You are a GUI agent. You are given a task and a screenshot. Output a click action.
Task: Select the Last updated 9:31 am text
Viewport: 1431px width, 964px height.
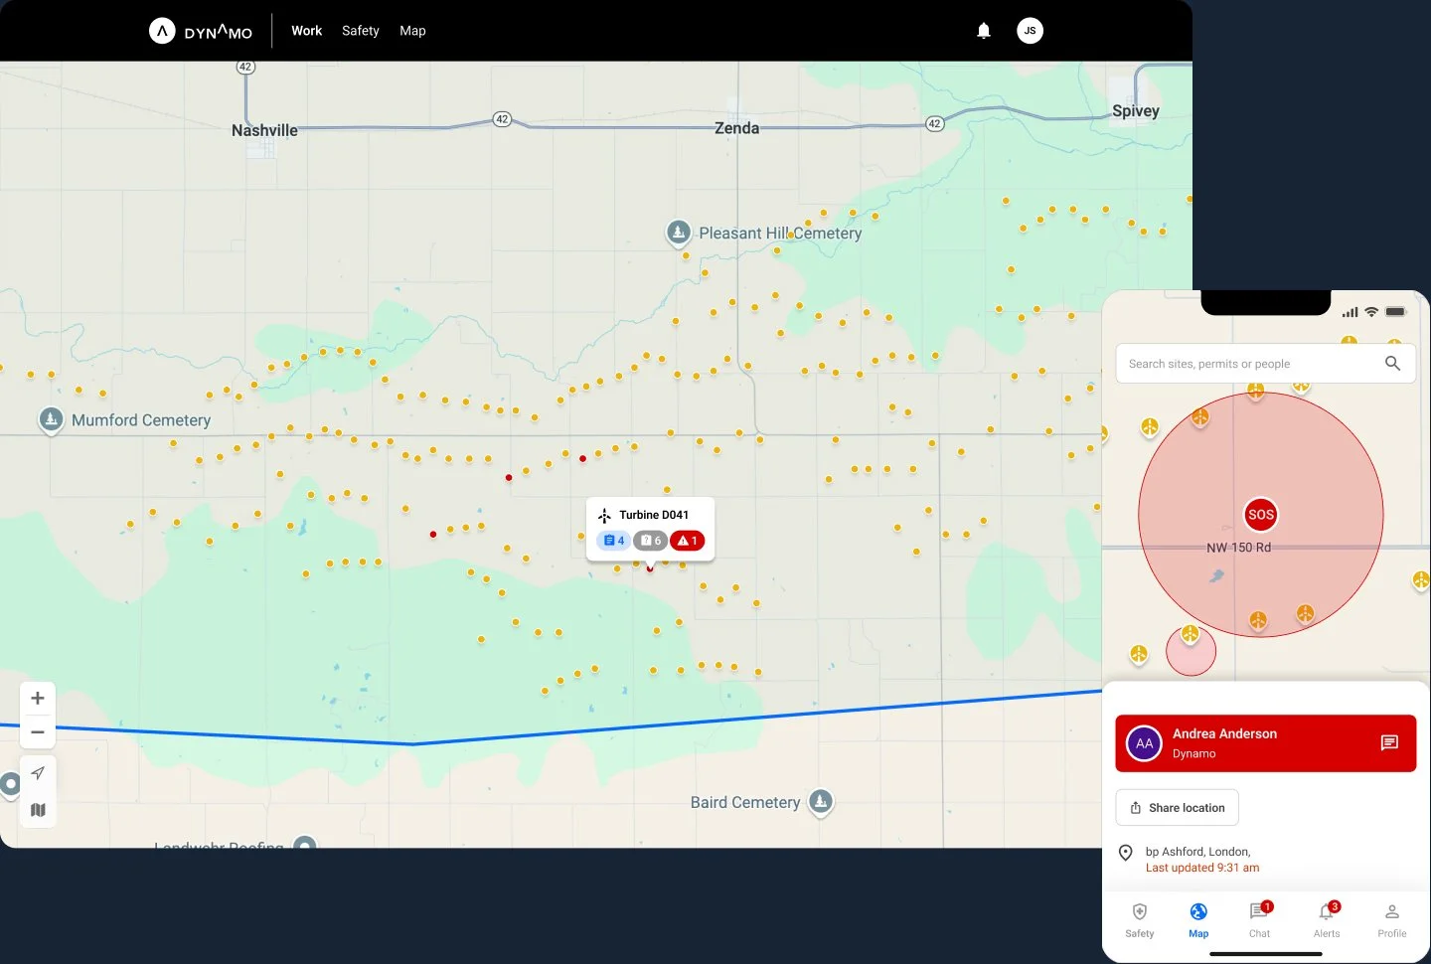pyautogui.click(x=1202, y=868)
